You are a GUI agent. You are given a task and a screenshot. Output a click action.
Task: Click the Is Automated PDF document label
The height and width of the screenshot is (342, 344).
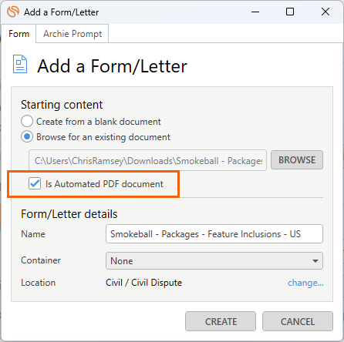[104, 184]
